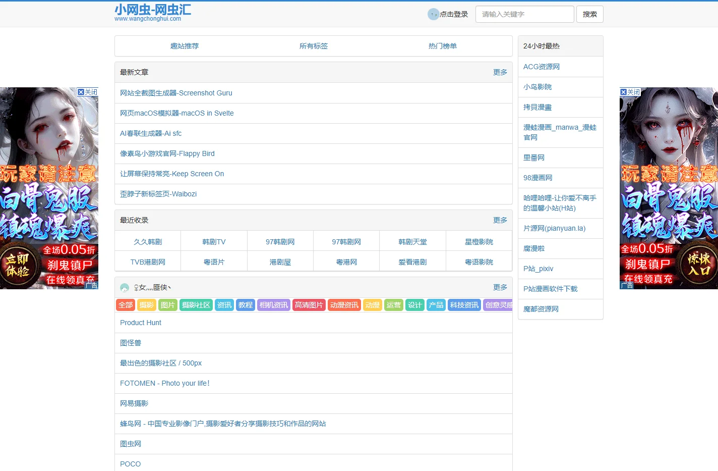Screen dimensions: 718x471
Task: Select the 教程 tag
Action: click(246, 305)
